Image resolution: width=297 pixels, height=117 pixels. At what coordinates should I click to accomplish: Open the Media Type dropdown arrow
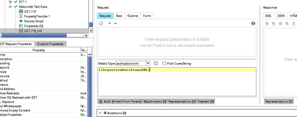[x=148, y=63]
